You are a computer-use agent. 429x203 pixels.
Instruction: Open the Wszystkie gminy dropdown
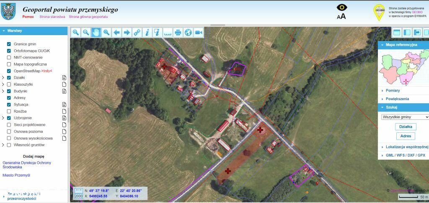pyautogui.click(x=405, y=117)
